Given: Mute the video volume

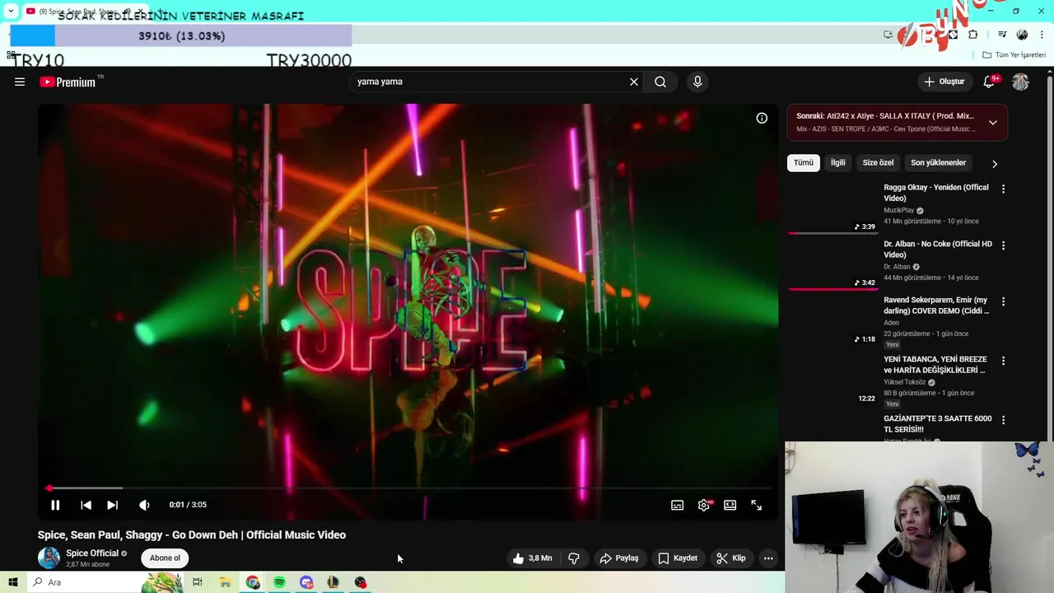Looking at the screenshot, I should (144, 505).
